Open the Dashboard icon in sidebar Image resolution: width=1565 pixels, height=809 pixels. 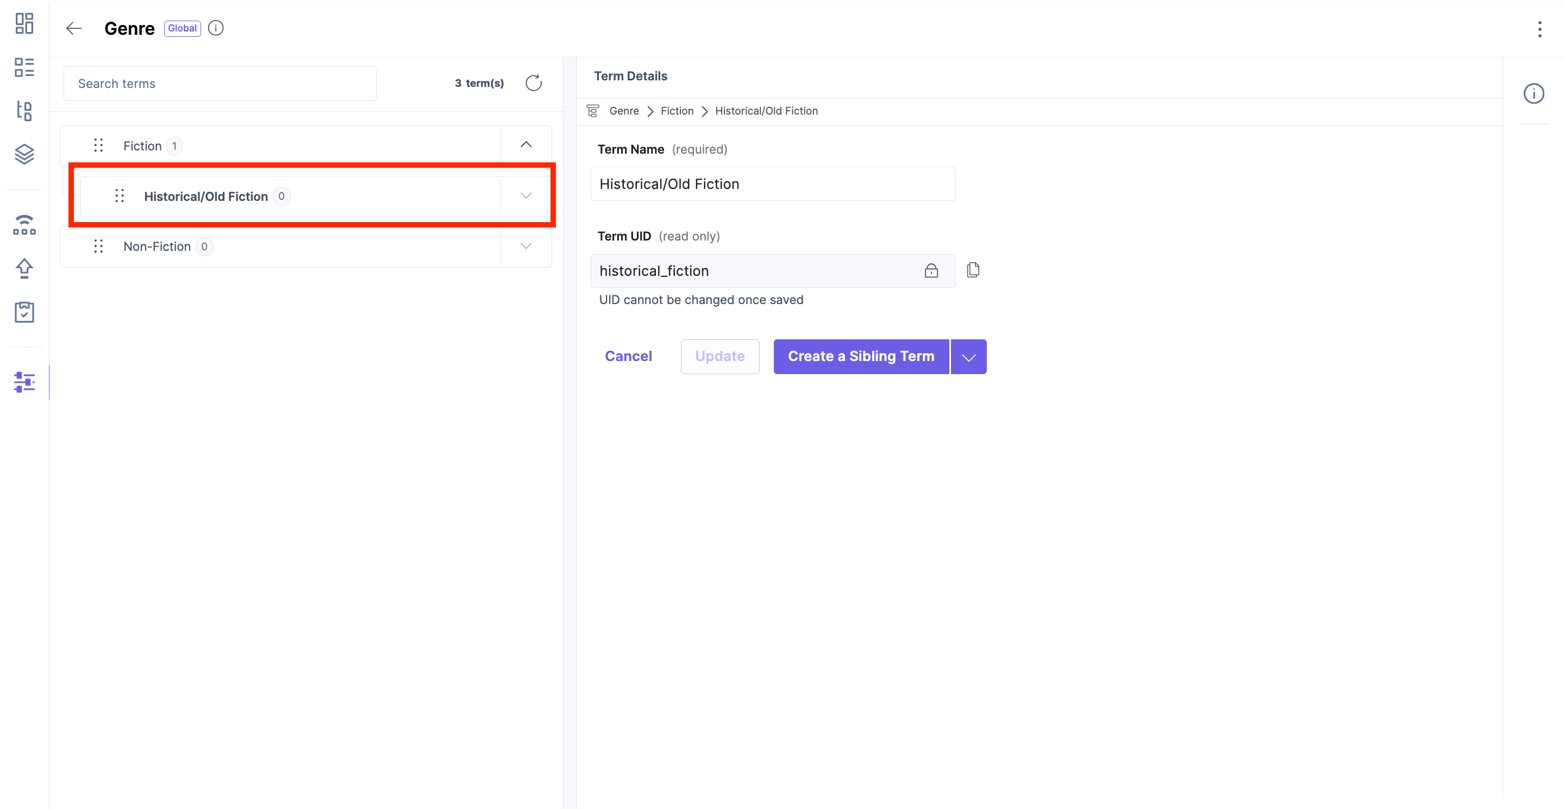[24, 24]
